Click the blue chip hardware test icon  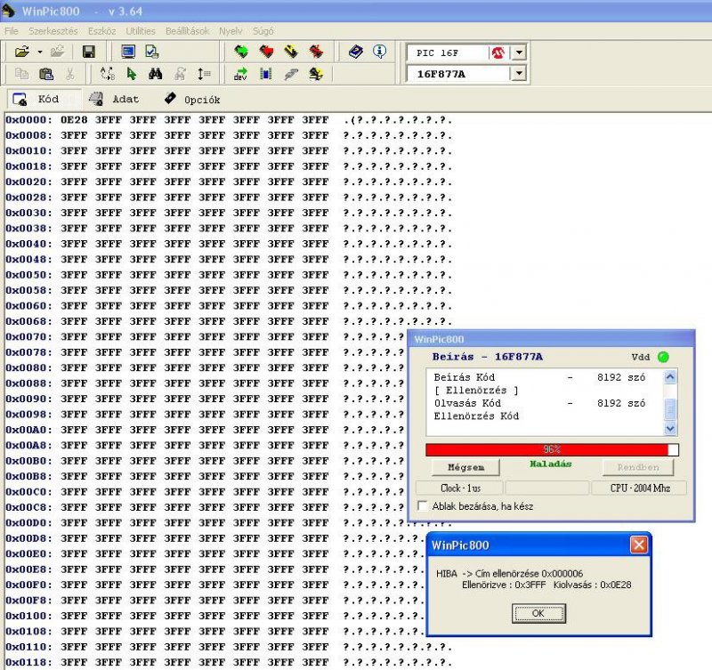tap(266, 74)
